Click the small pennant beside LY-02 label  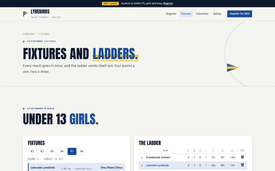[x=24, y=109]
